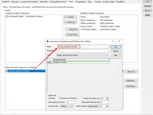The height and width of the screenshot is (115, 153).
Task: Open the Coating/RayControl tab
Action: (58, 2)
